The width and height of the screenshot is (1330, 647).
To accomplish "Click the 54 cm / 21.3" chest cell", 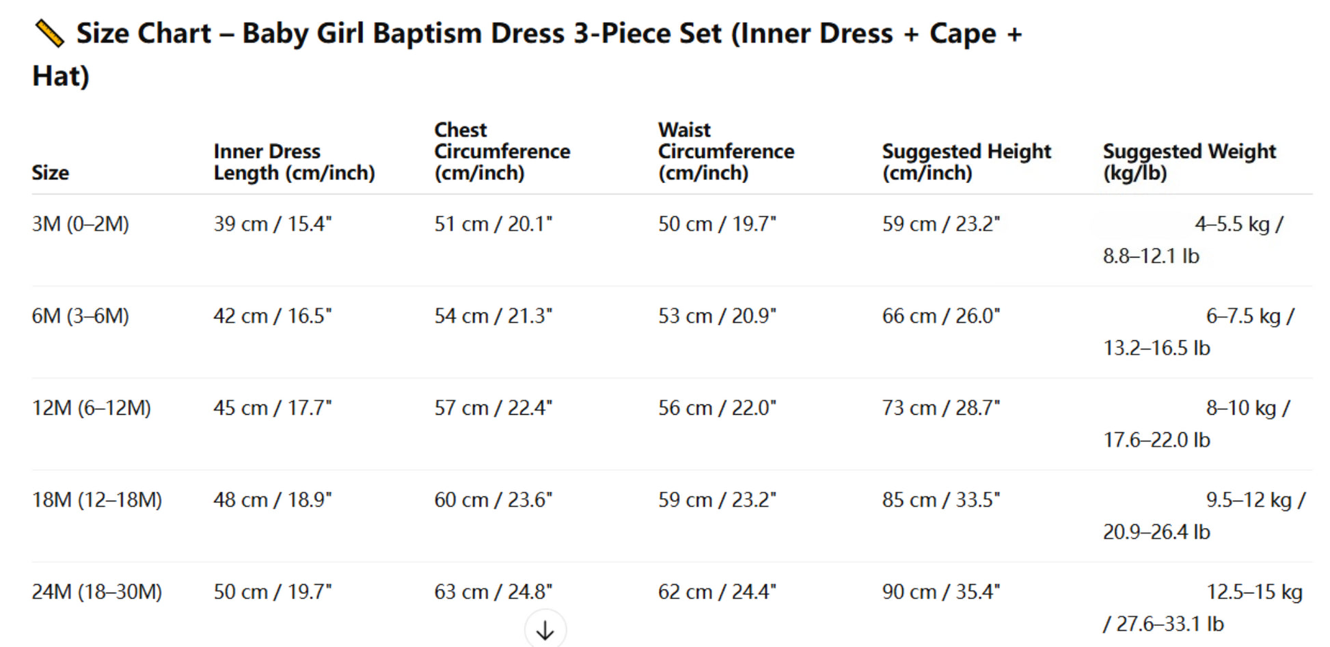I will coord(493,316).
